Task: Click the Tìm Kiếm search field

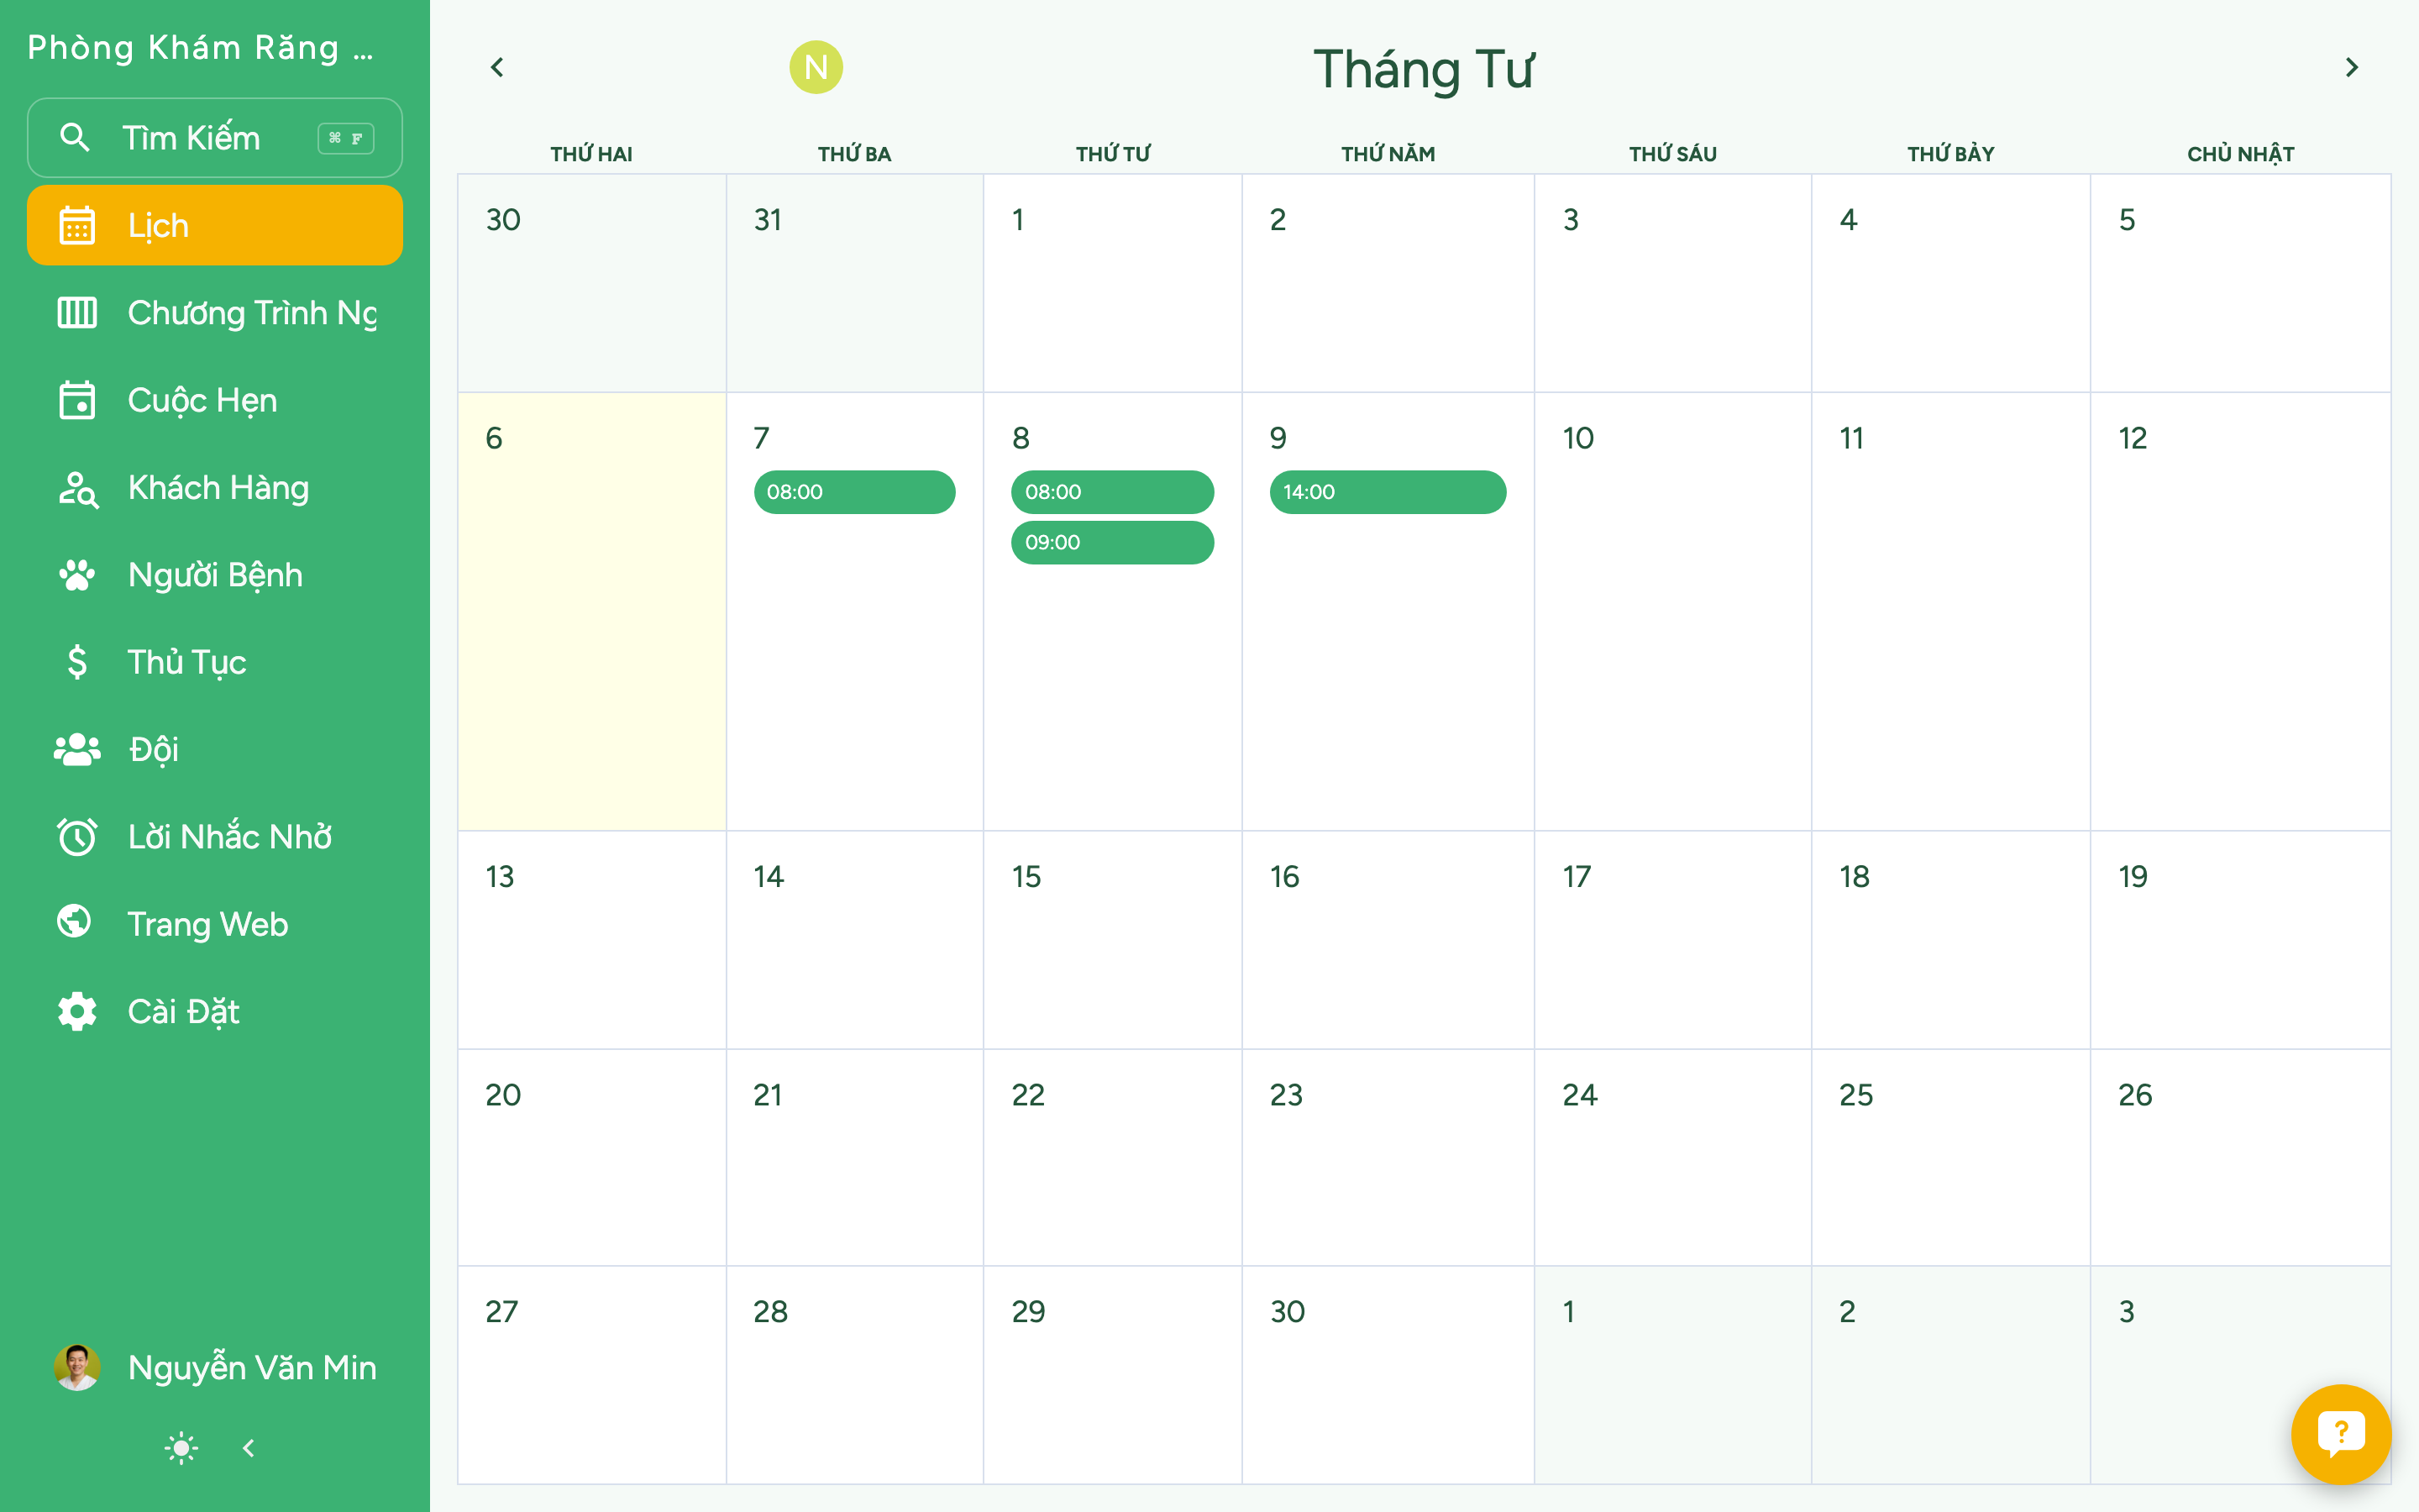Action: [x=215, y=138]
